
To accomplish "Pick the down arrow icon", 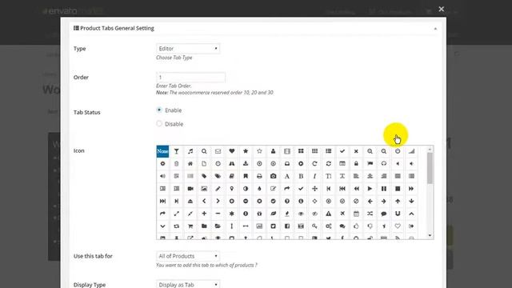I will (411, 201).
